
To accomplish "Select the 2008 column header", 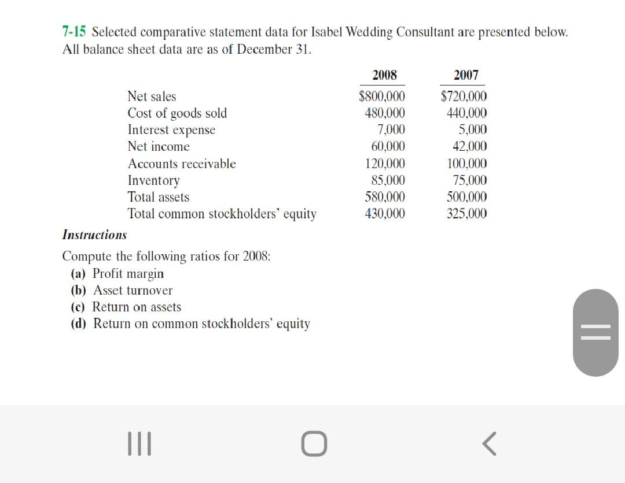I will tap(385, 75).
